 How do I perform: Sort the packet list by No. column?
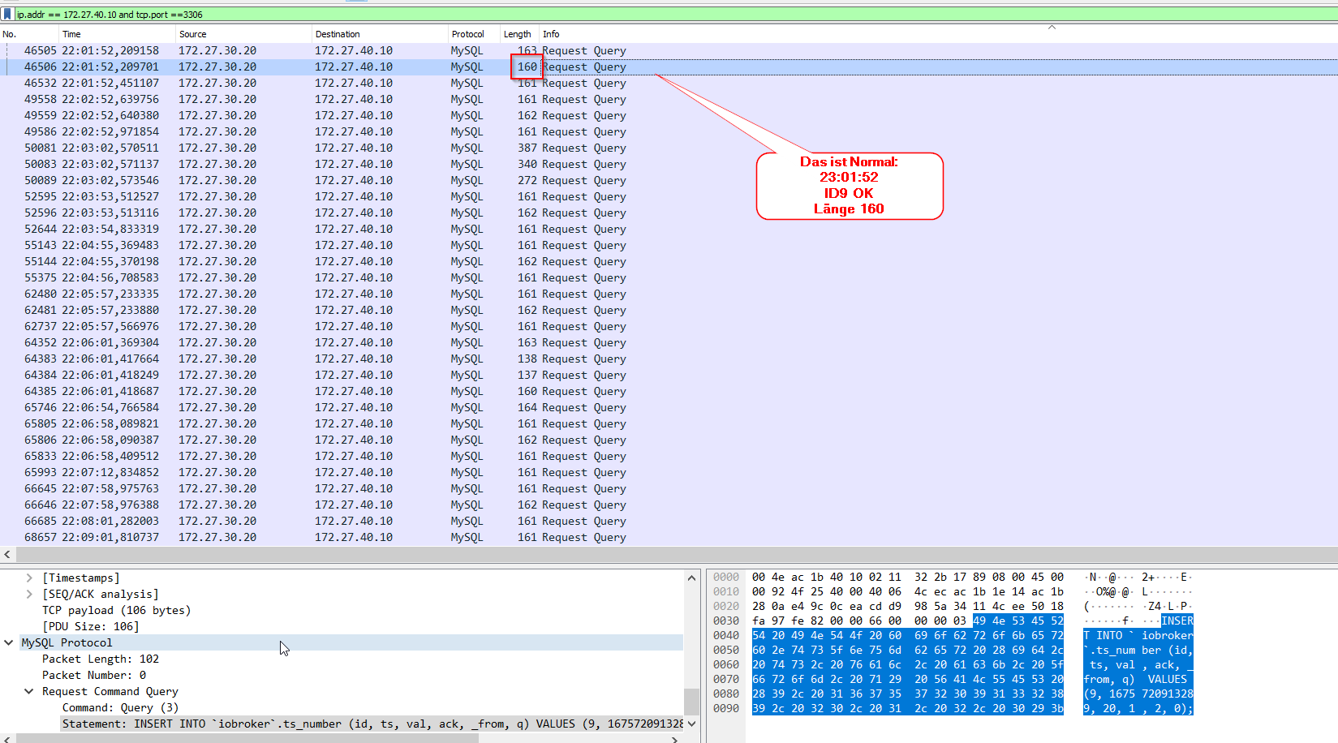(x=29, y=34)
